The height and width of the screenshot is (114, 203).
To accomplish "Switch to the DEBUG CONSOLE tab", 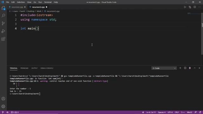I will (x=47, y=68).
